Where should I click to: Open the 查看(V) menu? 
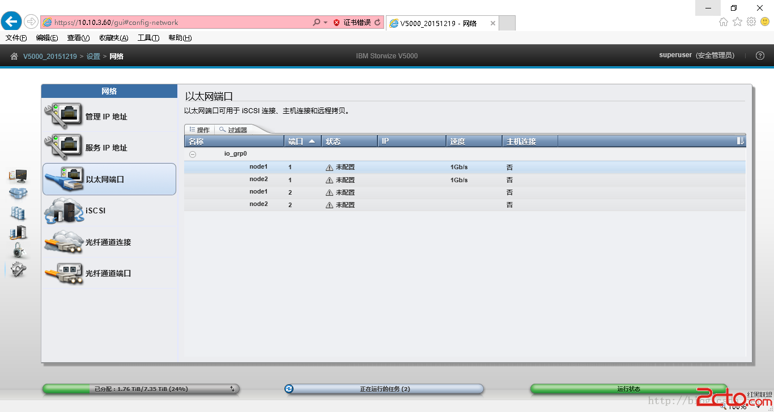[x=78, y=38]
